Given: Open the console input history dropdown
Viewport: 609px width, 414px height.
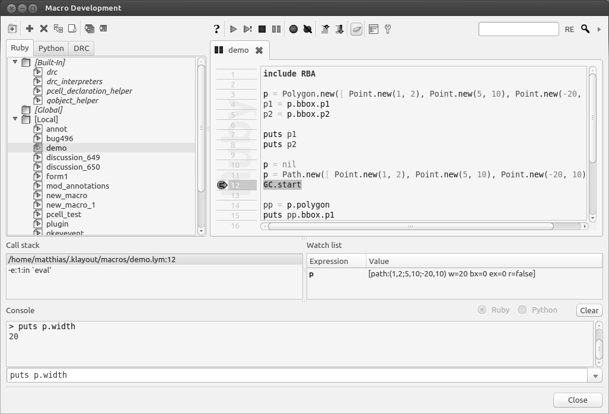Looking at the screenshot, I should click(595, 375).
